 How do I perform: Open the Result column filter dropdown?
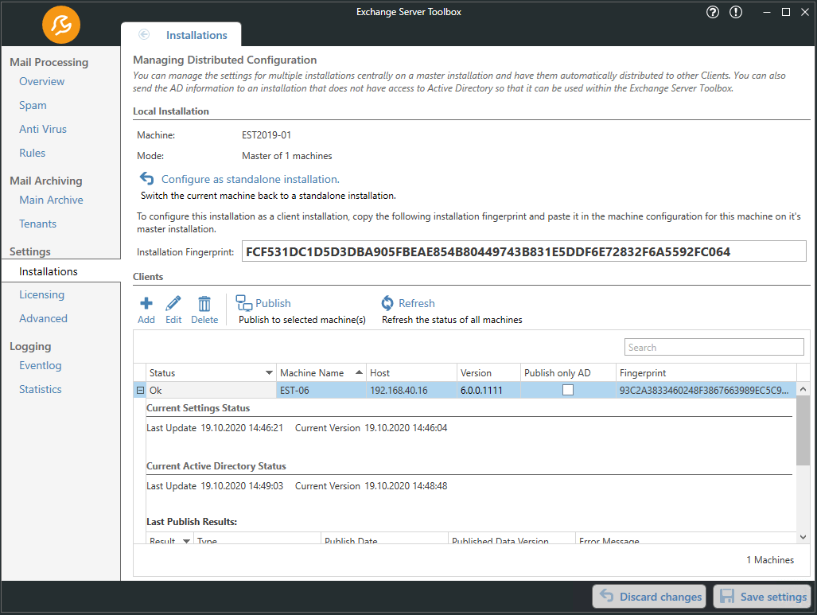(x=187, y=541)
